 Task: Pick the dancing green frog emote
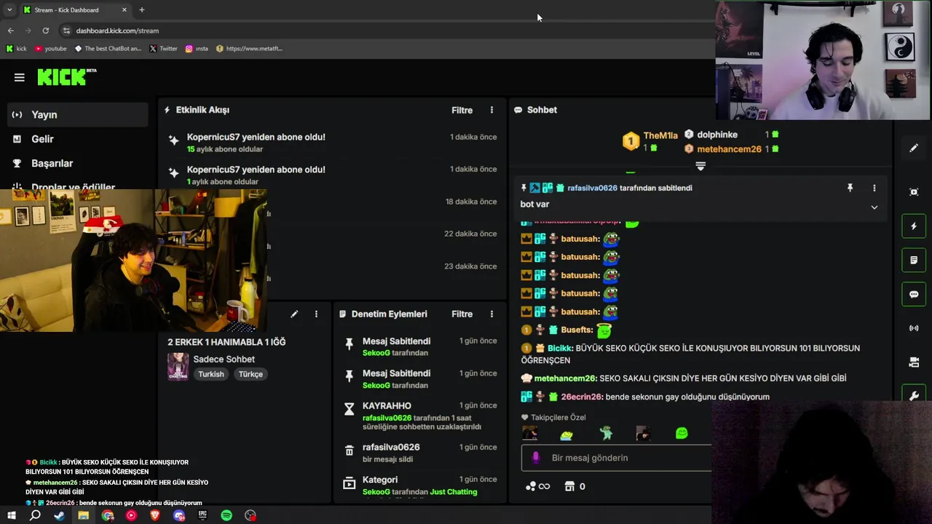coord(606,433)
